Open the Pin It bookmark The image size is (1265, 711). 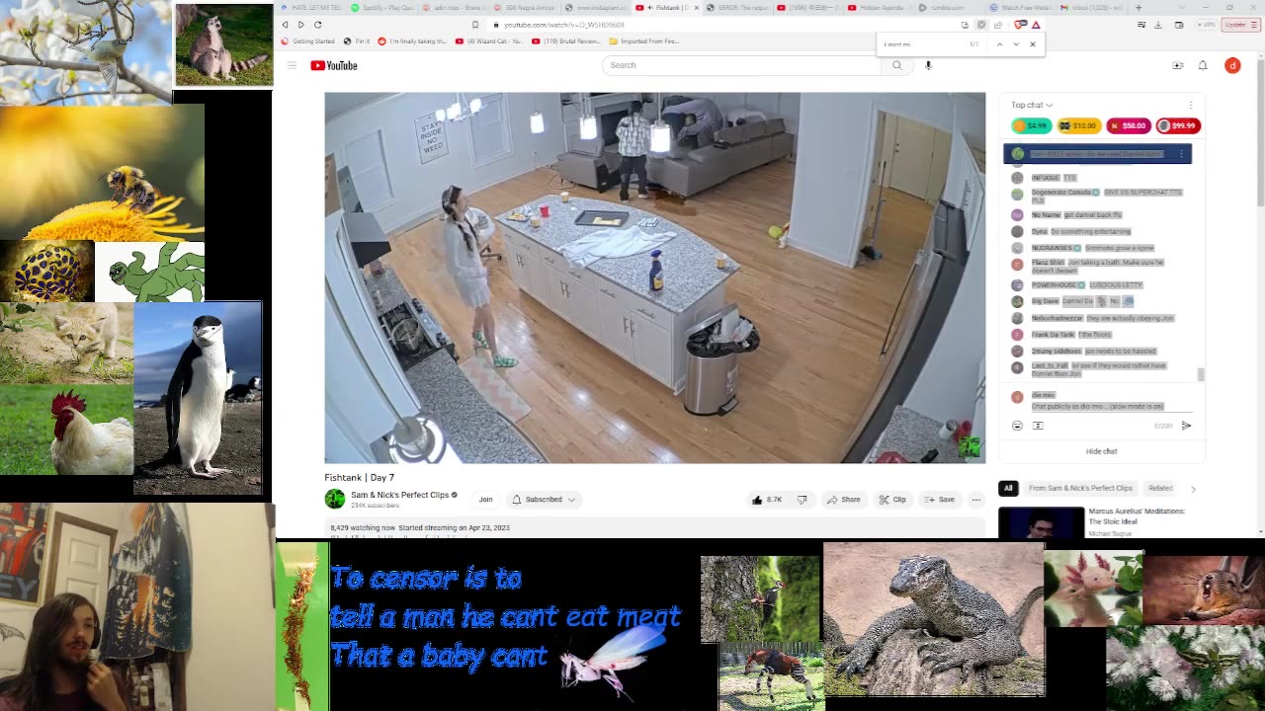(x=357, y=41)
